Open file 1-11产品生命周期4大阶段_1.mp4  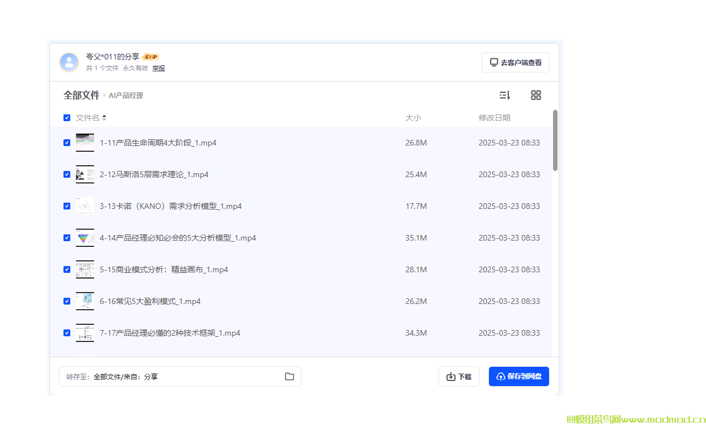coord(158,143)
